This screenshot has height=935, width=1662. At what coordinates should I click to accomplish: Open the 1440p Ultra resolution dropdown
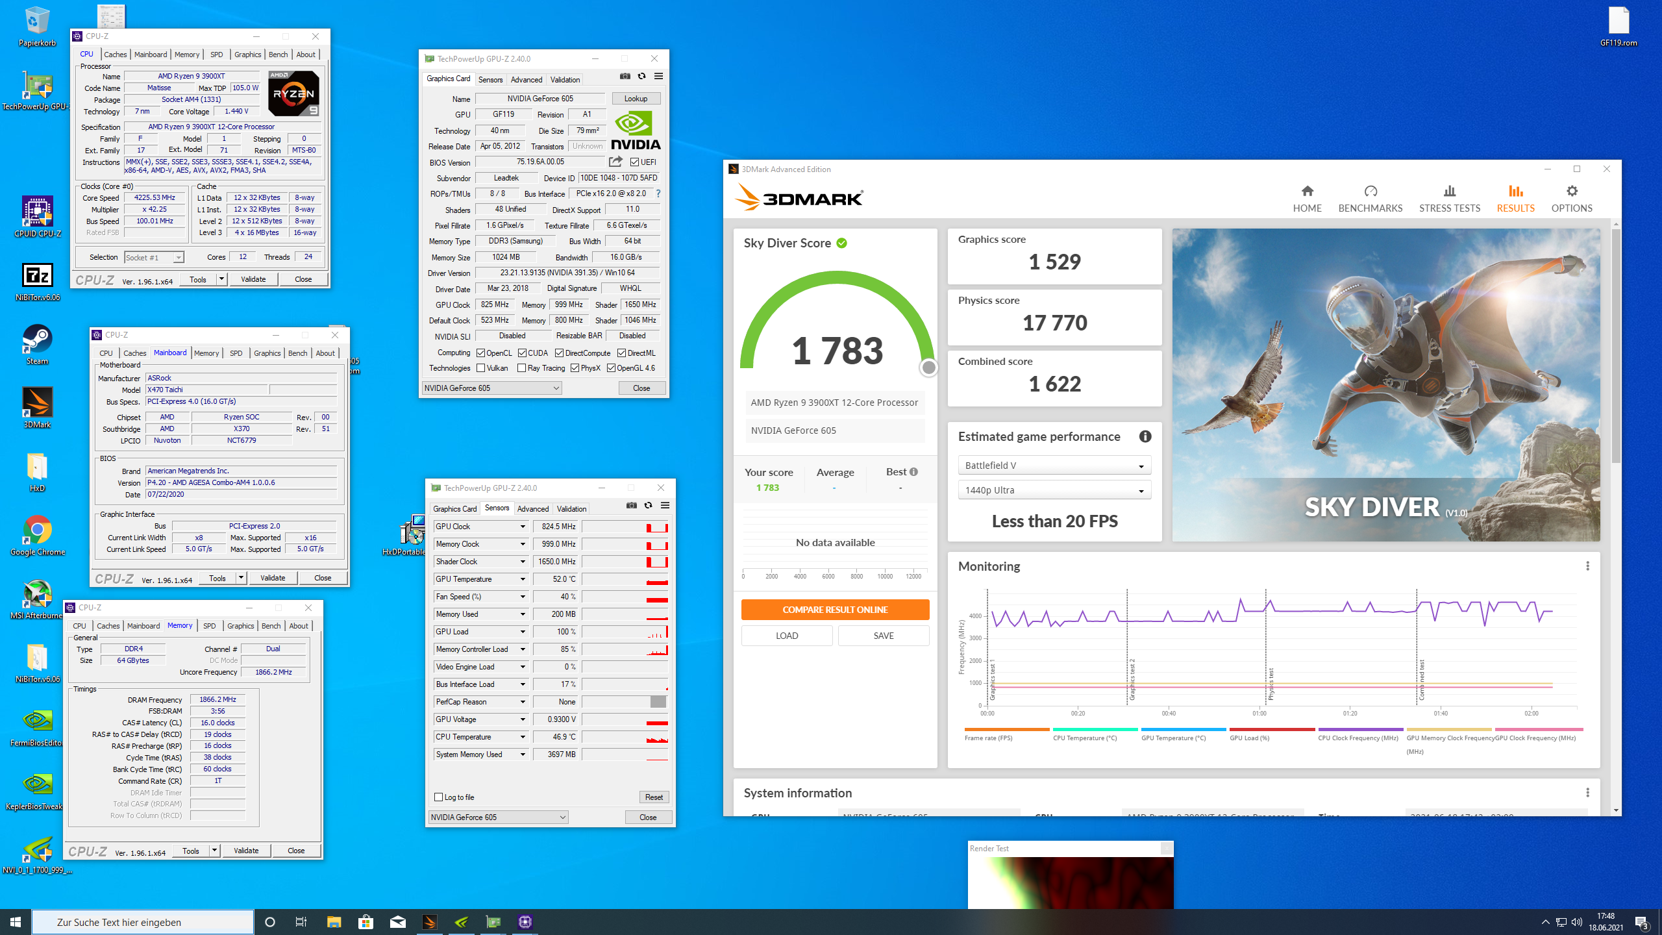(1054, 490)
